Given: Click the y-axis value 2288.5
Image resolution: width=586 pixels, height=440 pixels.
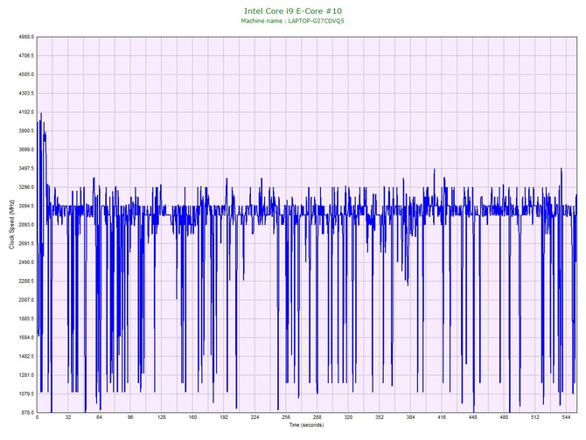Looking at the screenshot, I should click(26, 281).
